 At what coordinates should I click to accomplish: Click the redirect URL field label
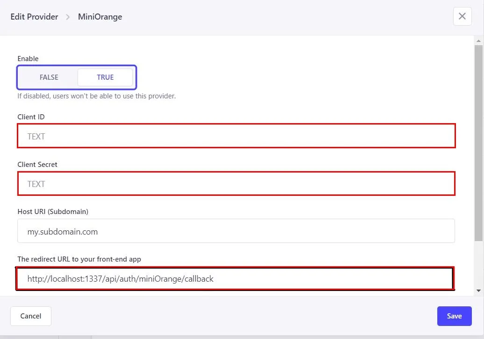point(79,259)
